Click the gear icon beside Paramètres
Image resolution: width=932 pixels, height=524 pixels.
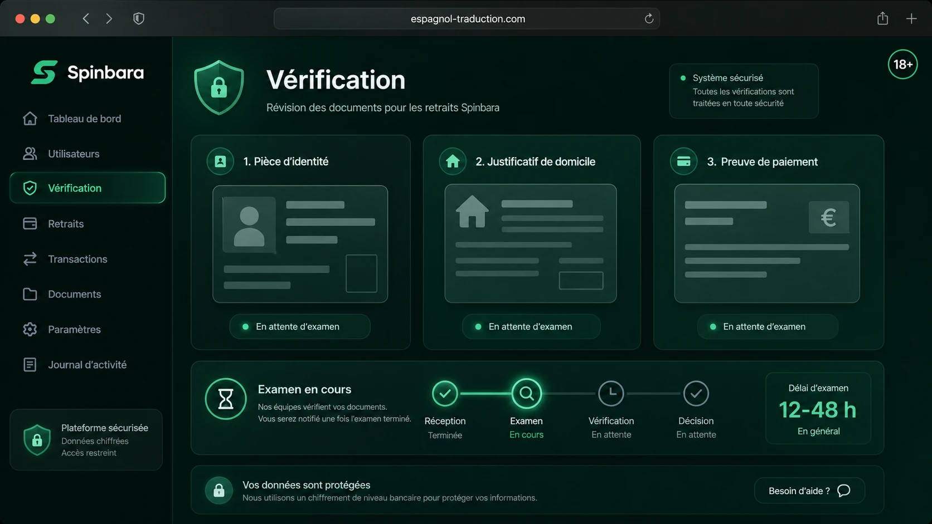30,329
